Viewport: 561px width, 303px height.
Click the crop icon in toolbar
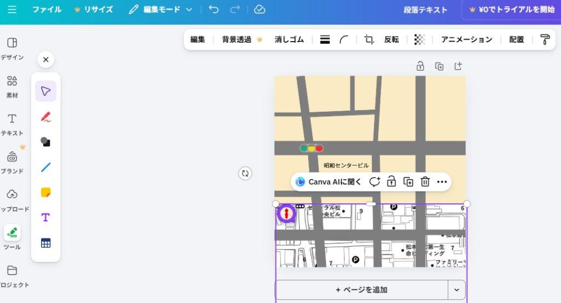pyautogui.click(x=369, y=39)
